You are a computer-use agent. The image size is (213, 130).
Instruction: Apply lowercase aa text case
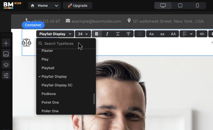click(x=162, y=34)
